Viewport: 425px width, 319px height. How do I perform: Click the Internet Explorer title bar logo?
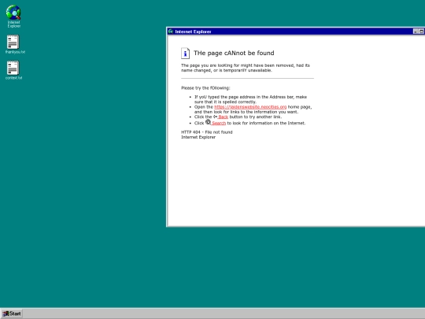171,32
